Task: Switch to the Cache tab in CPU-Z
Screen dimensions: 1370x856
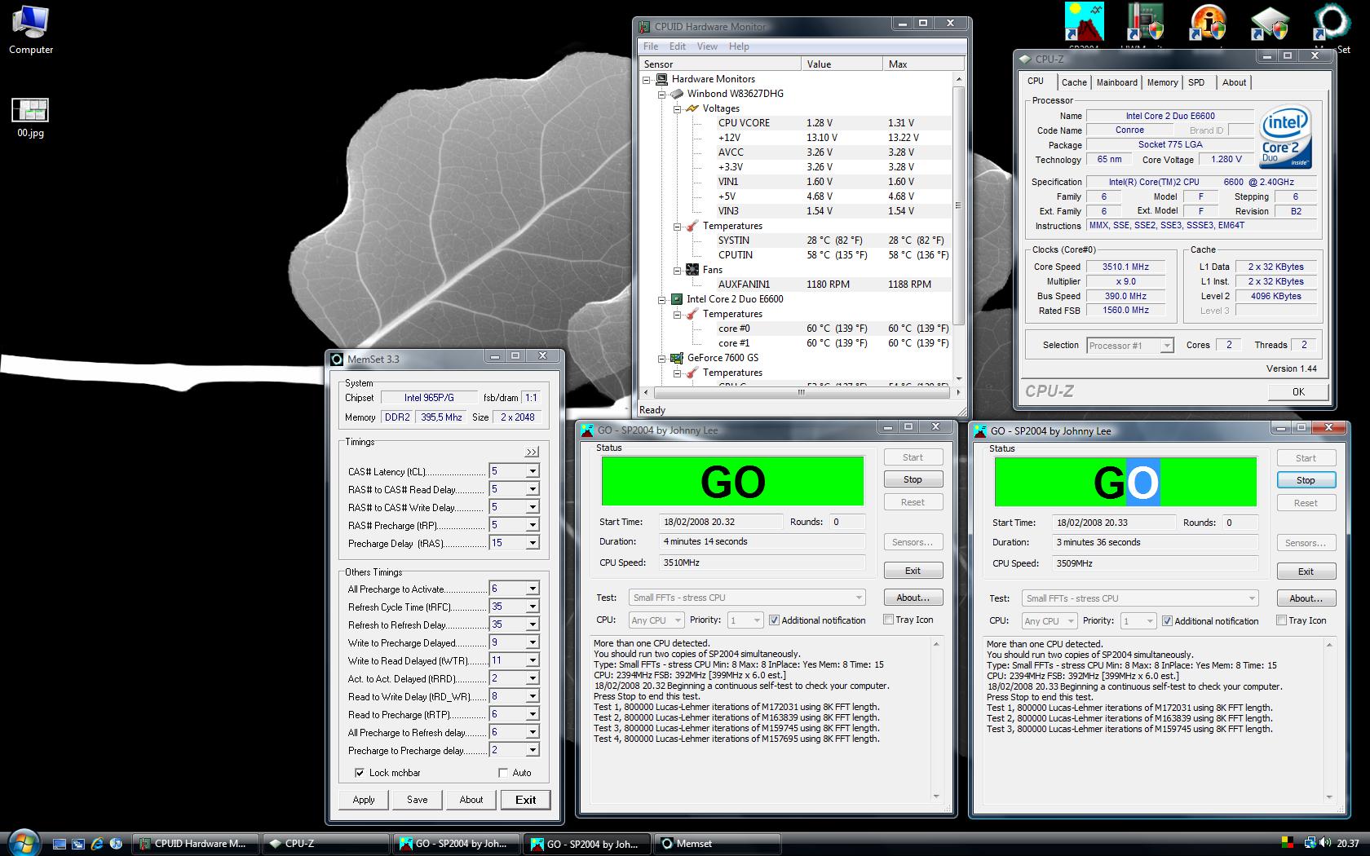Action: (x=1073, y=82)
